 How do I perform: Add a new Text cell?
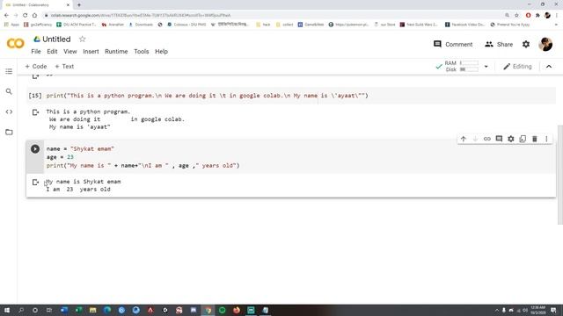(64, 67)
